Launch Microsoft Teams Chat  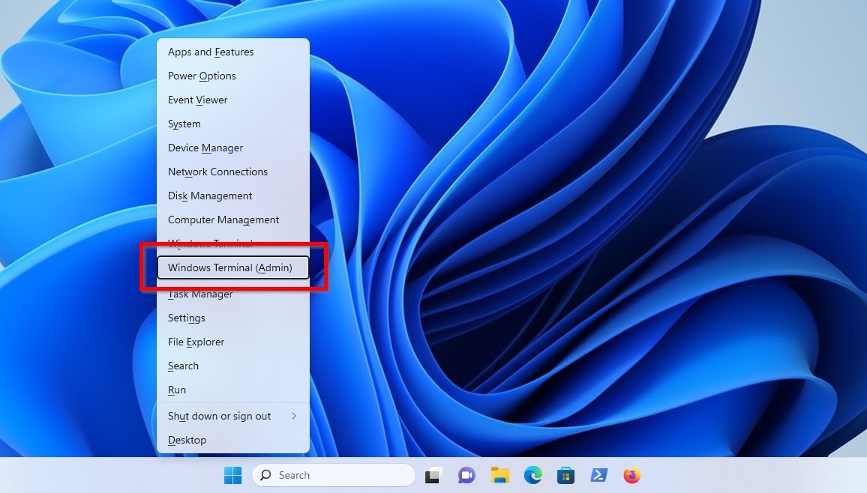(466, 475)
